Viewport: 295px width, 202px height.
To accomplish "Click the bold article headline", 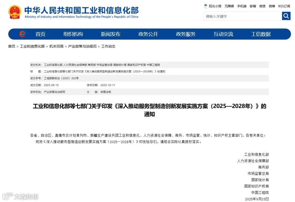I will click(149, 110).
